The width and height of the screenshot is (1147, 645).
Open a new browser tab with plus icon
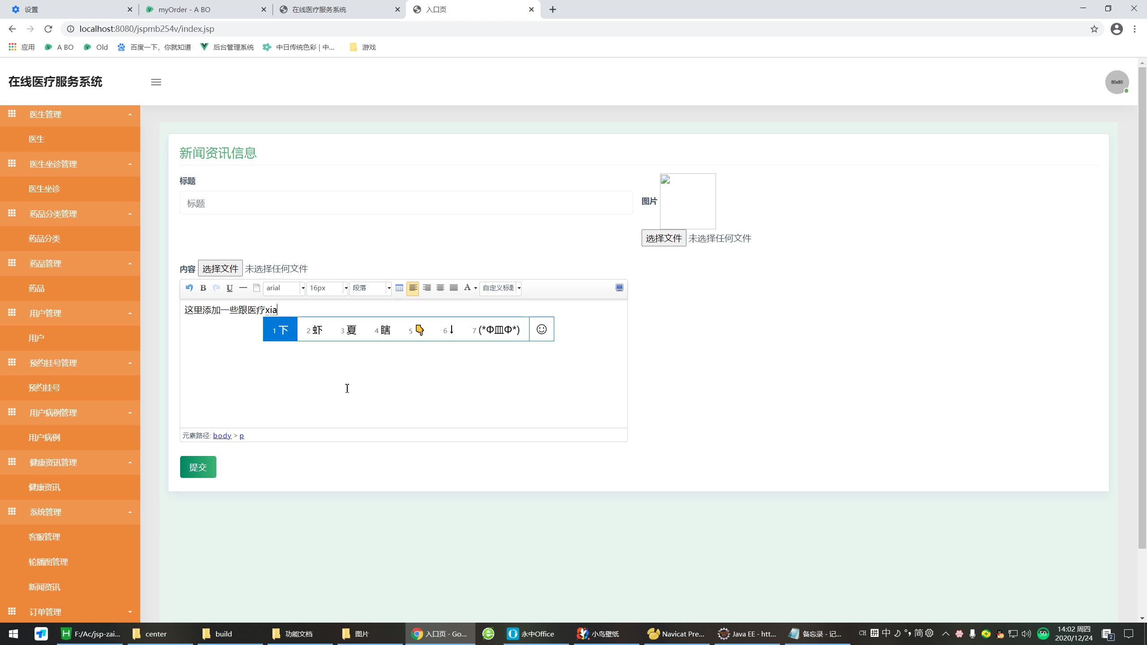[x=553, y=9]
